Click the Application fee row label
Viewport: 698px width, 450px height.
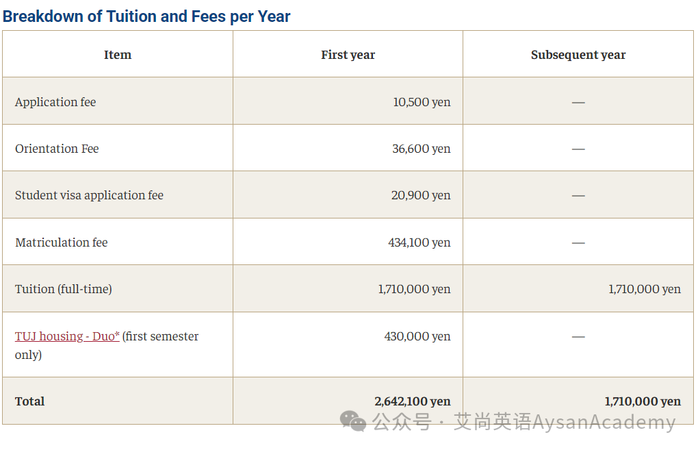[55, 102]
